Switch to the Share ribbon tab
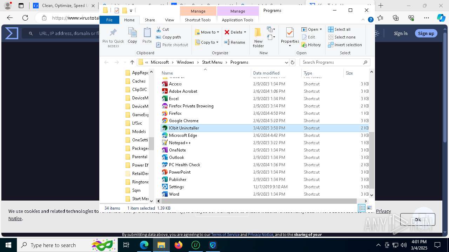Viewport: 449px width, 252px height. [150, 20]
